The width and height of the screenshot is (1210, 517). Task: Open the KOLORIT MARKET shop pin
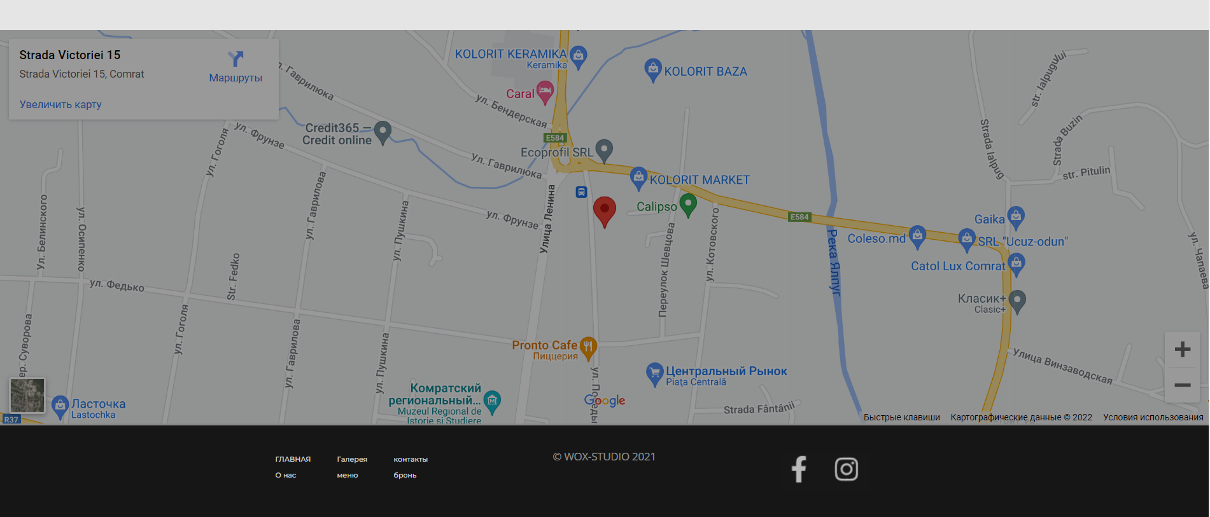[638, 179]
